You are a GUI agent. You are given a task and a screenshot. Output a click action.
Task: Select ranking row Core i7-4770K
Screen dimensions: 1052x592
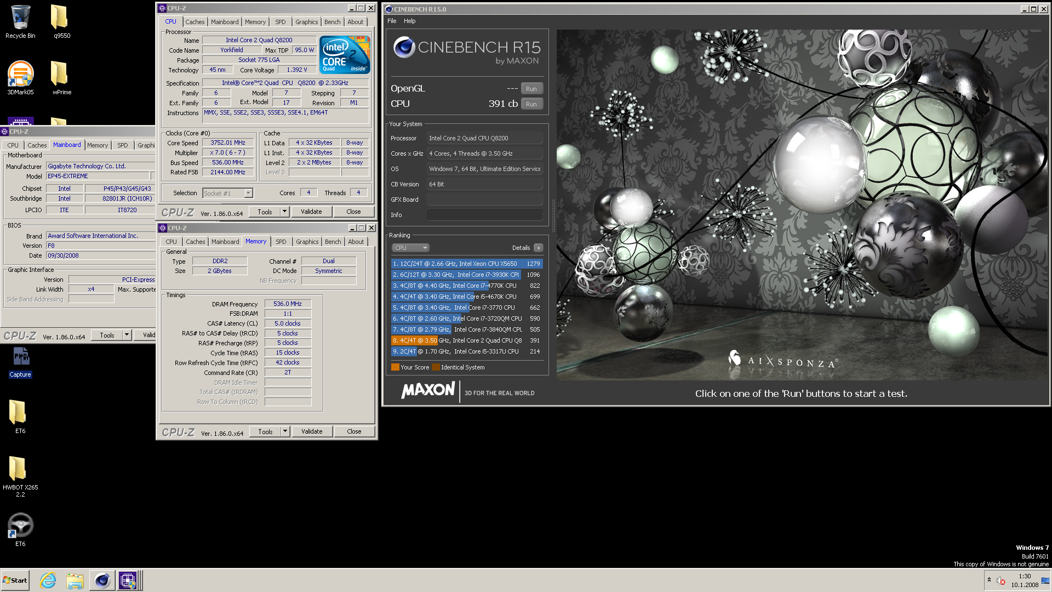click(467, 286)
